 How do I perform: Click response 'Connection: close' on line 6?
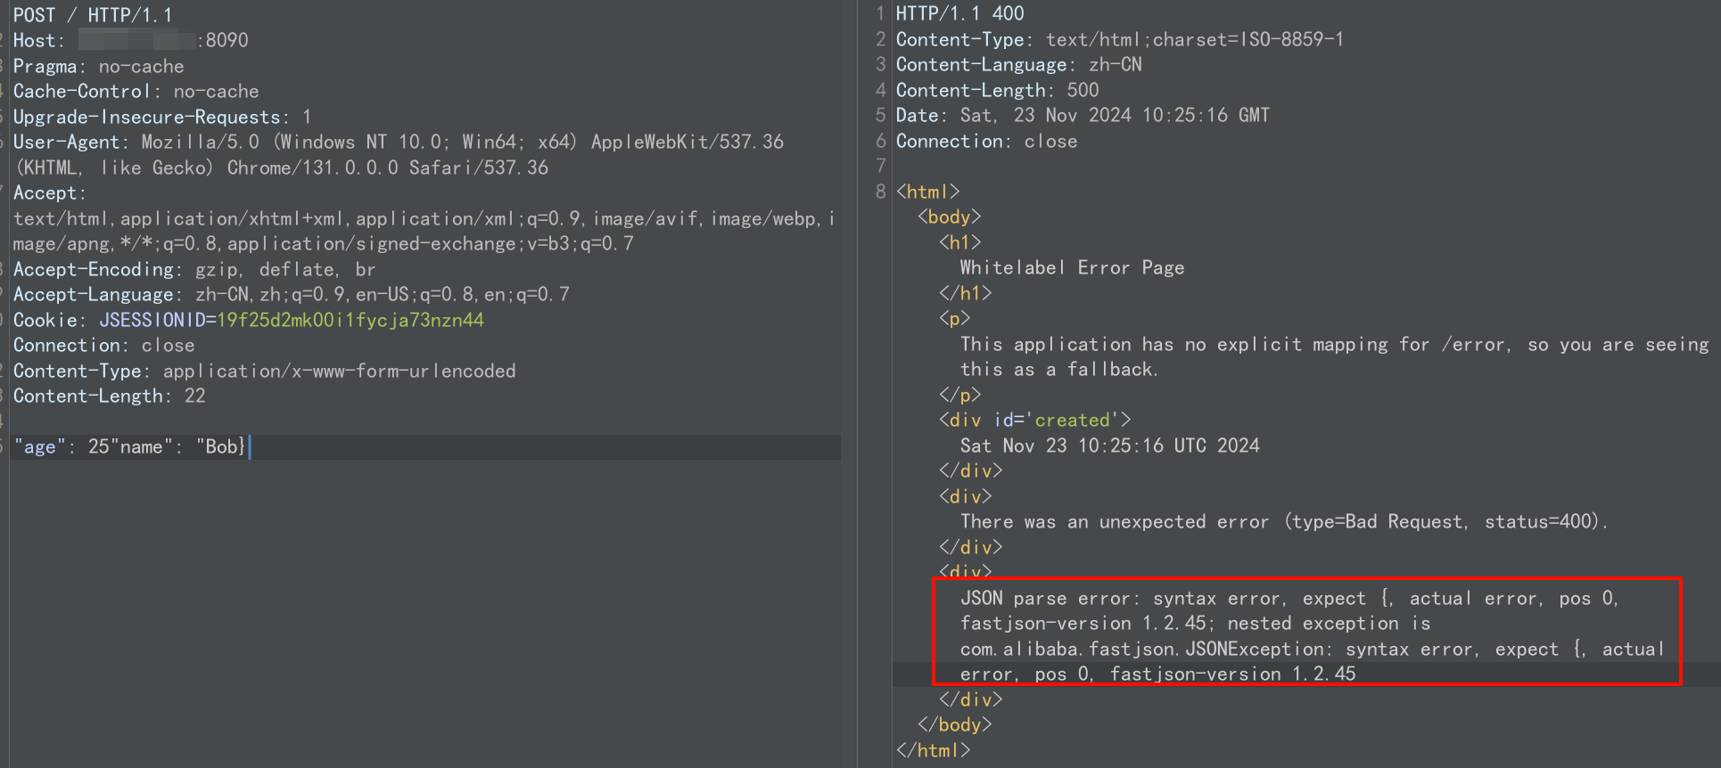point(986,141)
